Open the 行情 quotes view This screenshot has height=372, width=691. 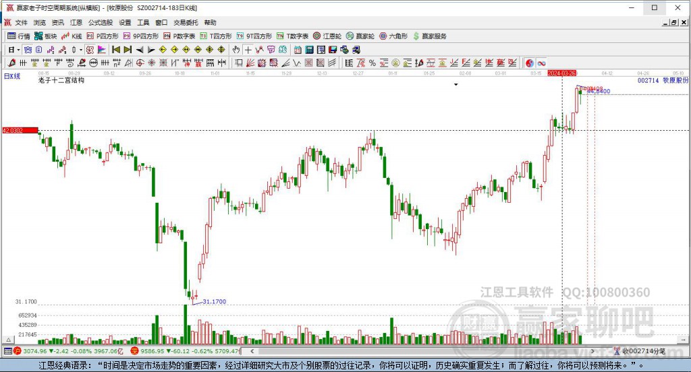18,36
